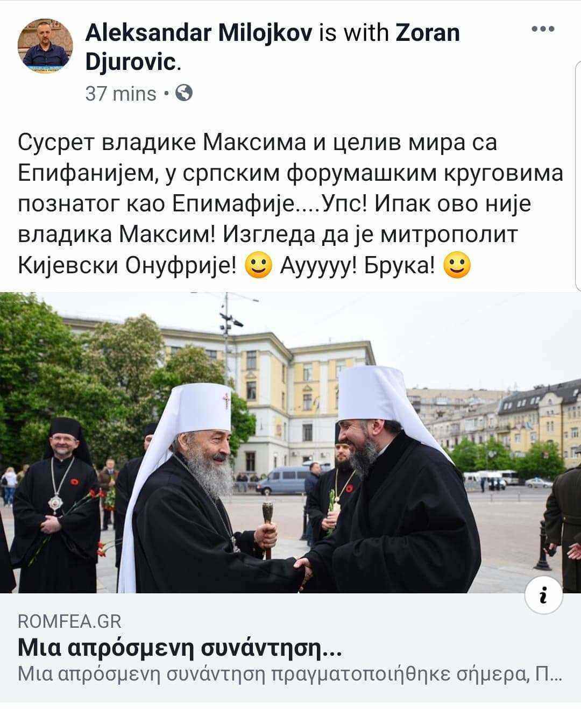
Task: Open the ROMFEA.GR source label
Action: pos(70,622)
